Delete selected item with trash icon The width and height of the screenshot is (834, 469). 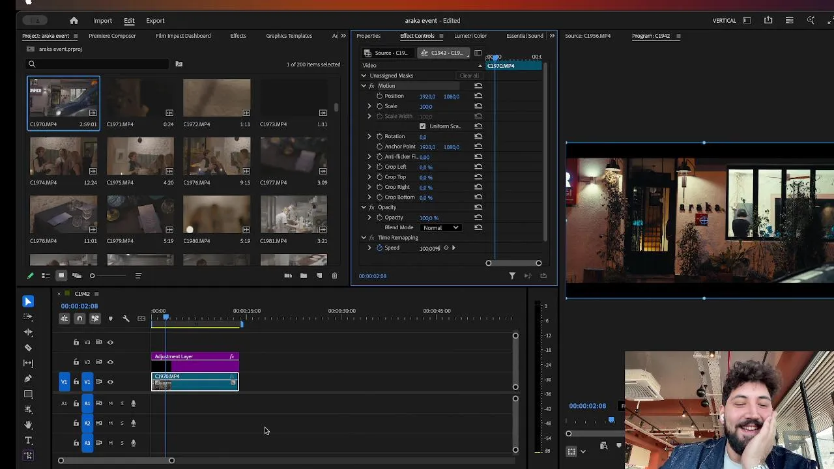(x=334, y=276)
